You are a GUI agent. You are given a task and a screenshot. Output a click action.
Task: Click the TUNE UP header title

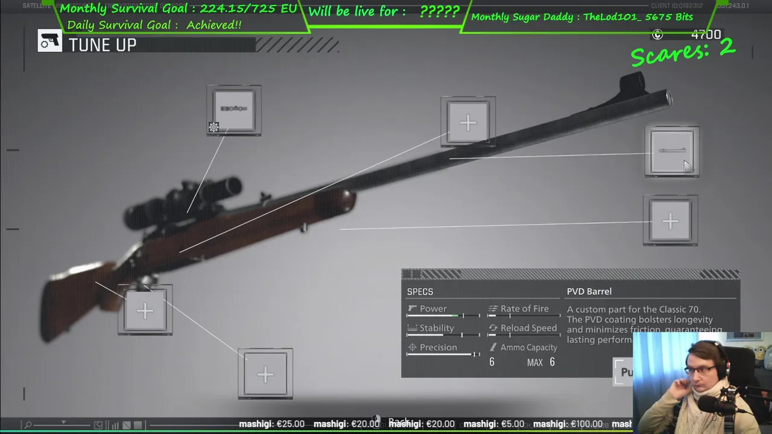103,45
